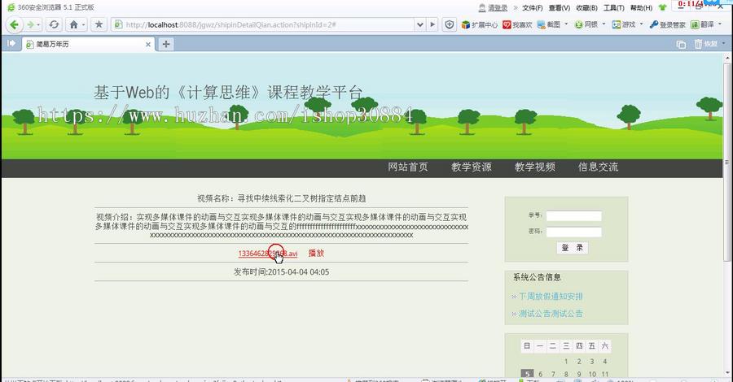Open the 扩展中心 extension center
Image resolution: width=733 pixels, height=382 pixels.
pyautogui.click(x=480, y=24)
